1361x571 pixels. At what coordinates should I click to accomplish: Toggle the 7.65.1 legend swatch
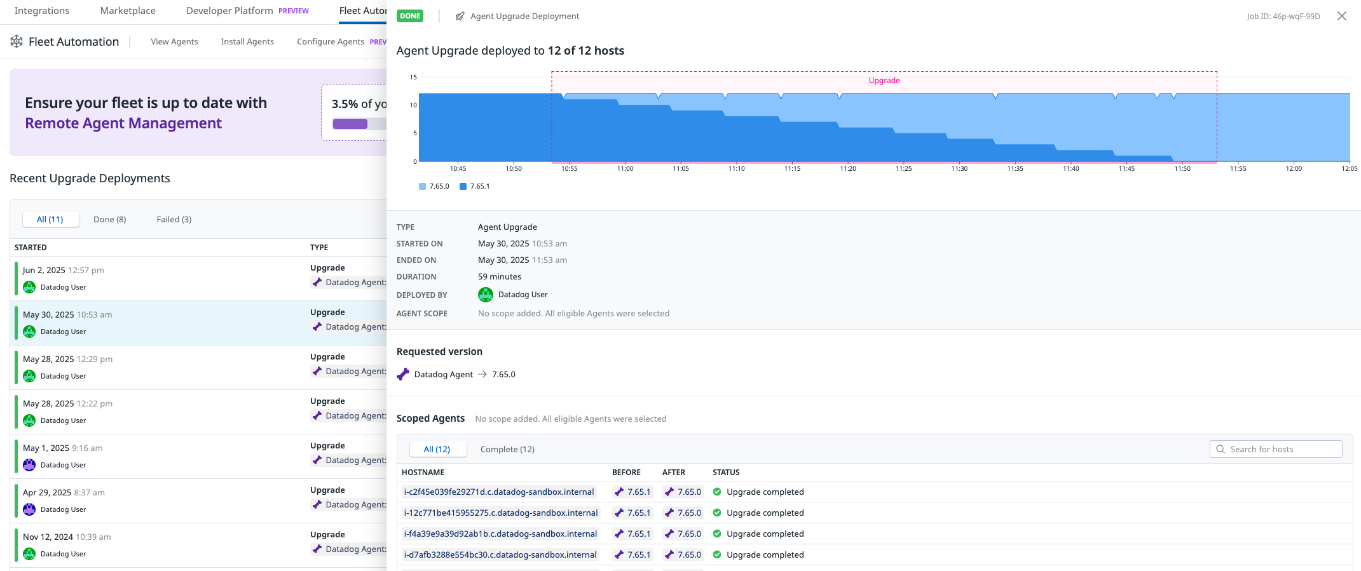click(463, 186)
